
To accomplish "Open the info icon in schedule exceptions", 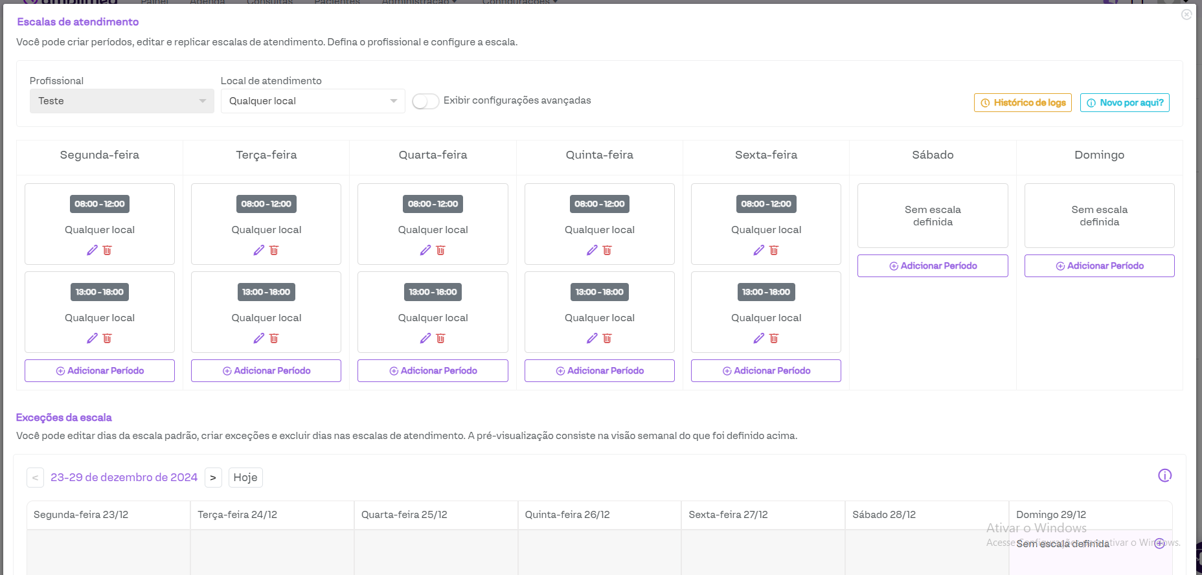I will [1164, 476].
